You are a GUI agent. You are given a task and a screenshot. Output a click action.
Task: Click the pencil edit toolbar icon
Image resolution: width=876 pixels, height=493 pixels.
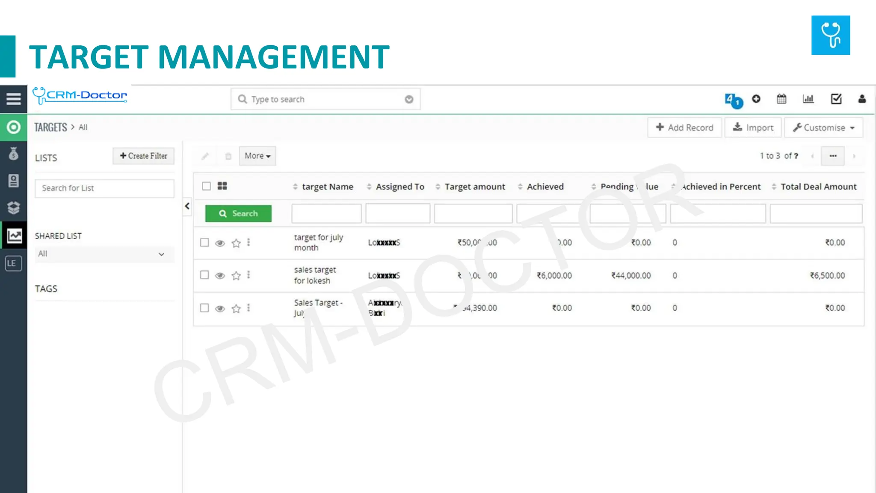click(x=205, y=156)
